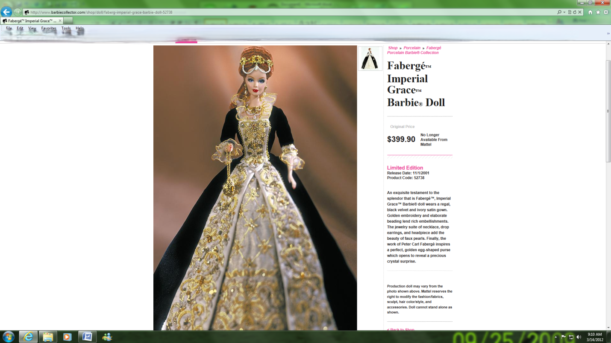Click the Back to Shop link

click(x=401, y=329)
